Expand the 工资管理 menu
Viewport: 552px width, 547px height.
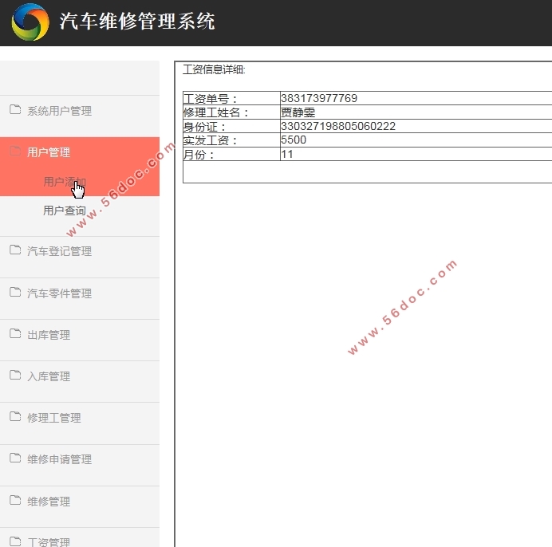[49, 541]
